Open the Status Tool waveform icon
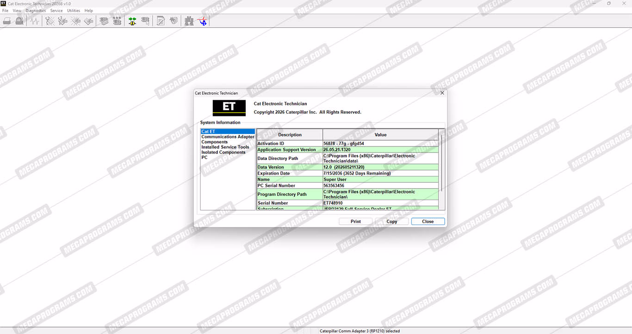The height and width of the screenshot is (334, 632). point(35,21)
